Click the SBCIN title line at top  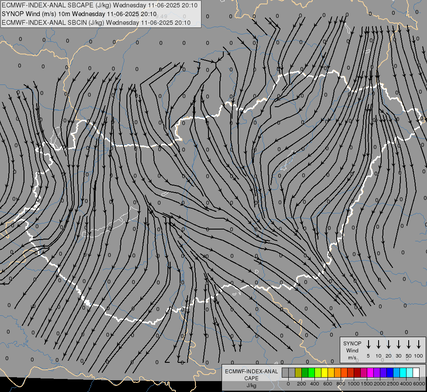(96, 23)
